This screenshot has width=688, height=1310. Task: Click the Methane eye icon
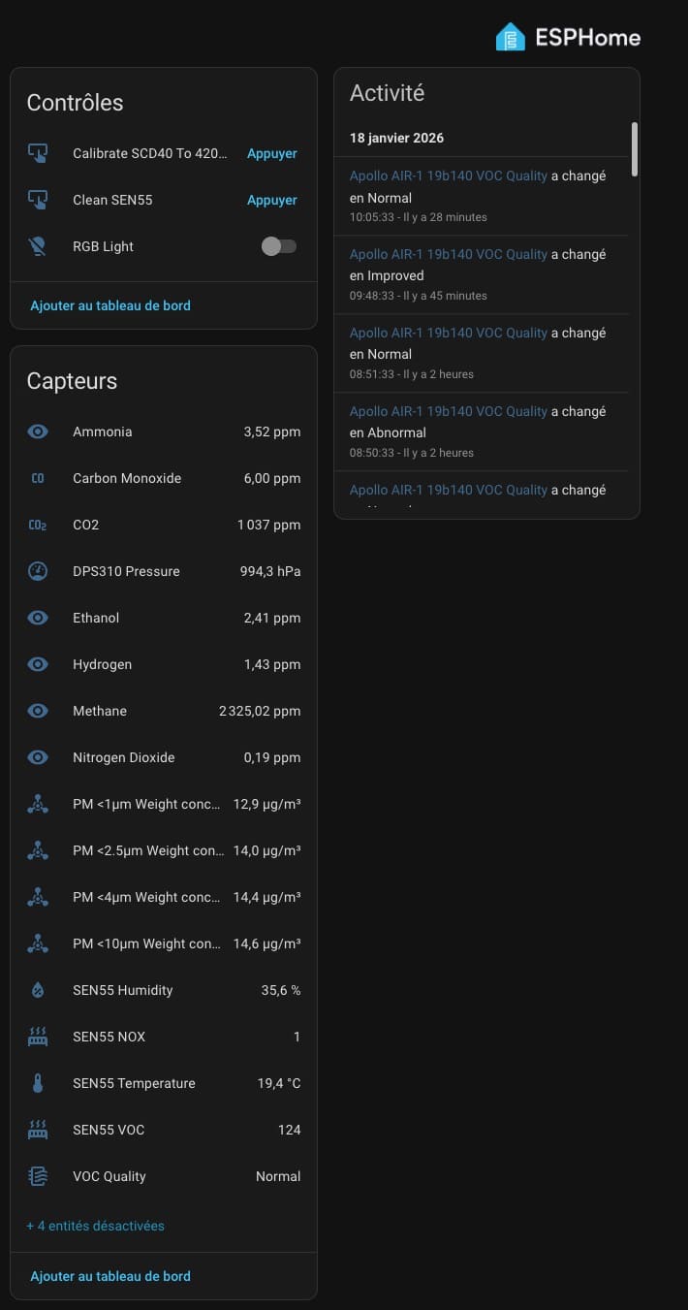[x=38, y=711]
